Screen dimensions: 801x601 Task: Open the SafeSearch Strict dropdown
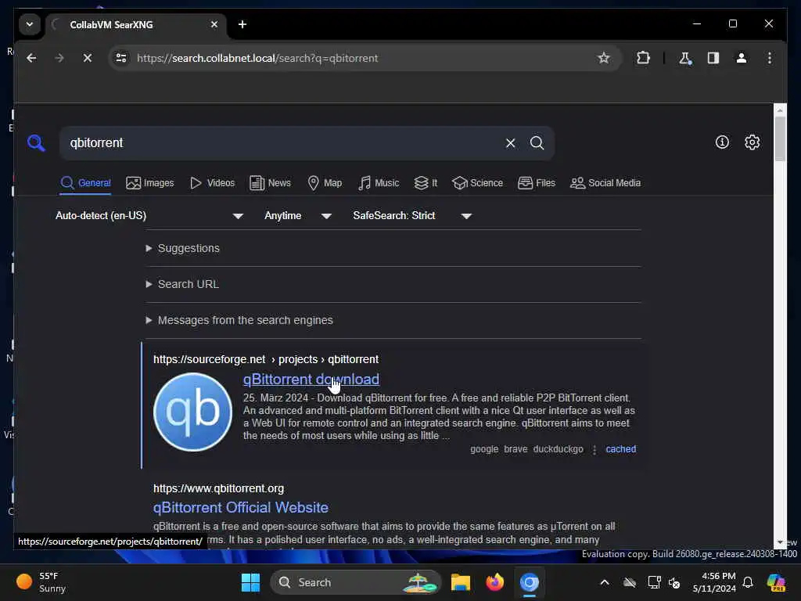pyautogui.click(x=411, y=216)
